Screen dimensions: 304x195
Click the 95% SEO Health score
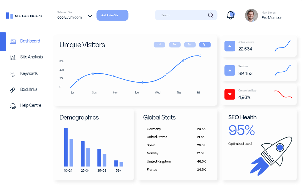point(241,130)
